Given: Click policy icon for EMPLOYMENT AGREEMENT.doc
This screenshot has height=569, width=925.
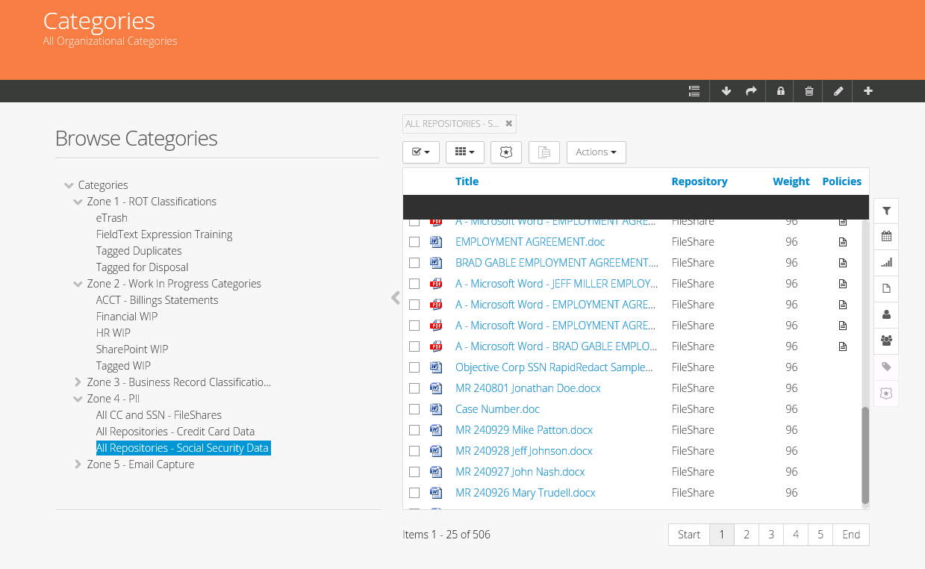Looking at the screenshot, I should (x=843, y=242).
